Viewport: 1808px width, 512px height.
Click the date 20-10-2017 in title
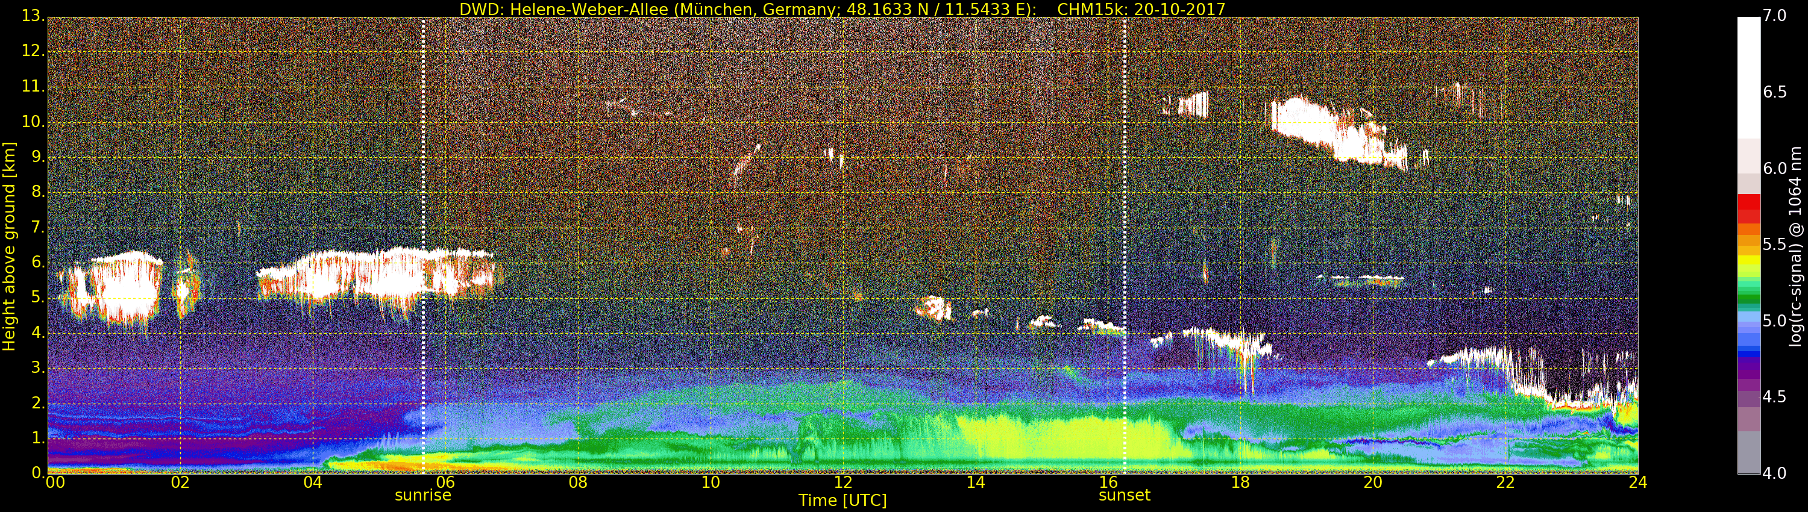1179,9
